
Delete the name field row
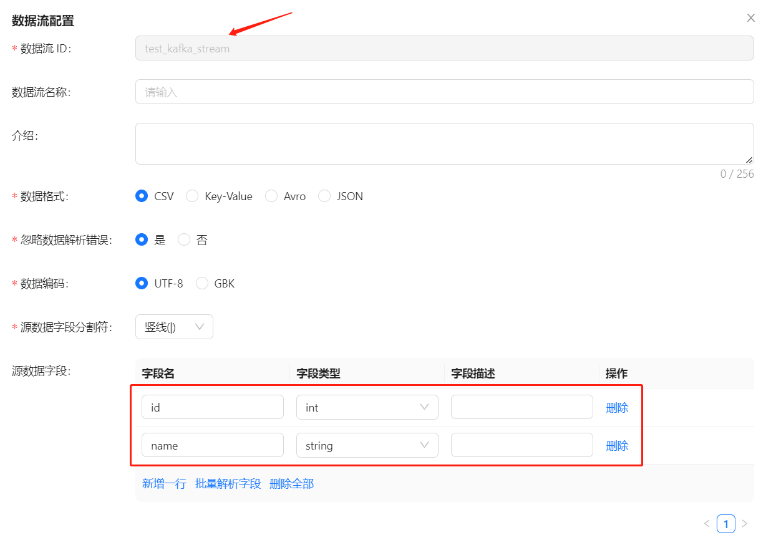coord(617,446)
